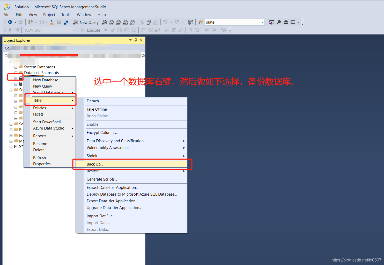Open a new DAX query
384x265 pixels.
pos(132,22)
